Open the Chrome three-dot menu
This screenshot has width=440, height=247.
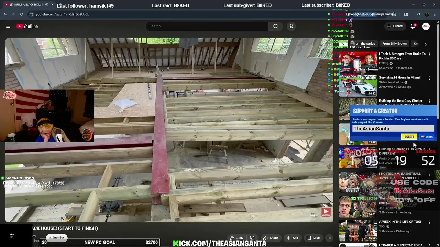[435, 14]
